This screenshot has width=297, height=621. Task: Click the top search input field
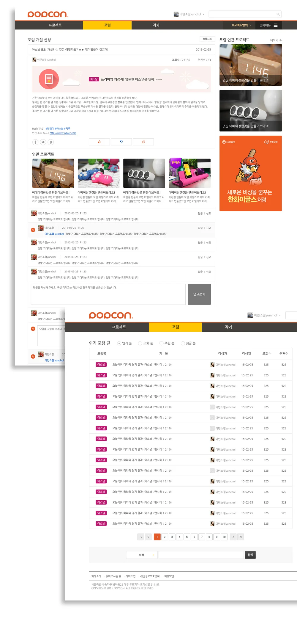pos(245,14)
